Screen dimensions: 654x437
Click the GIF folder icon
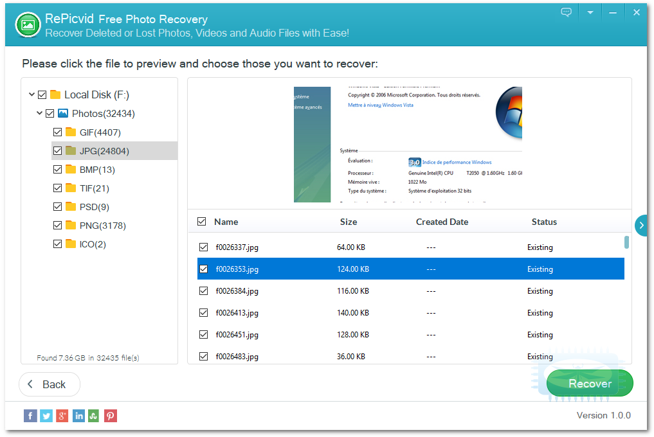(71, 132)
